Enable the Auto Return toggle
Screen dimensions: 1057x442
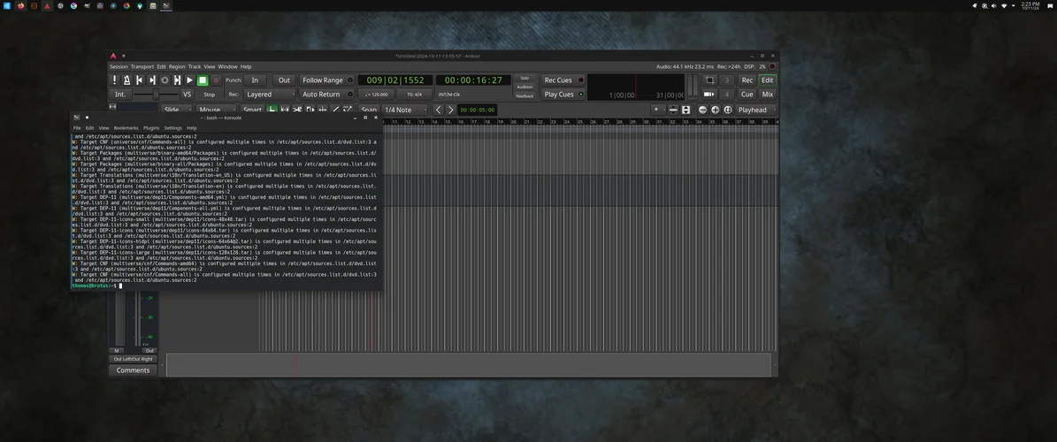(x=322, y=95)
